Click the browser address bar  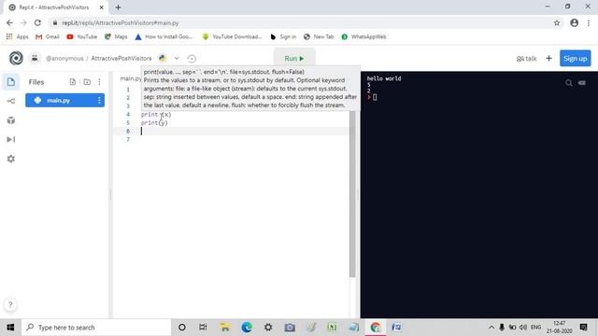(x=301, y=22)
